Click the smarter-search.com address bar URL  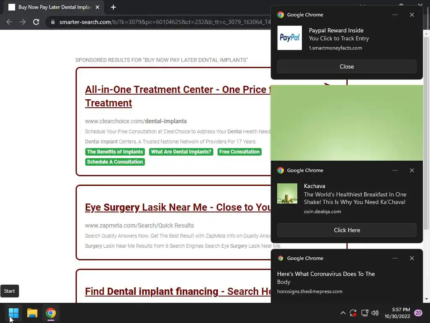pyautogui.click(x=165, y=22)
